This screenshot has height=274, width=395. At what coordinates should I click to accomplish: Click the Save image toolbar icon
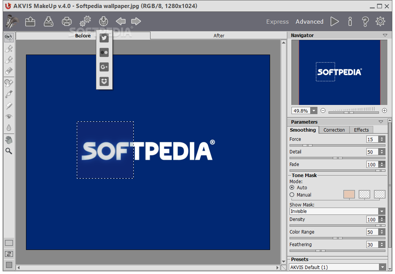(x=49, y=21)
